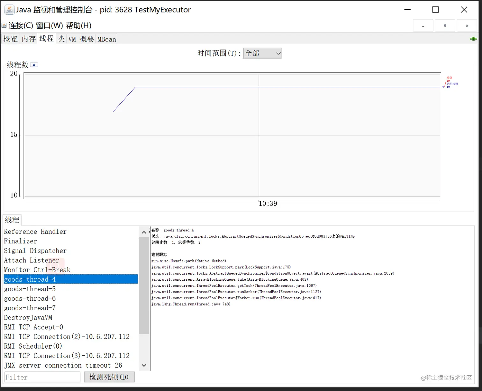This screenshot has width=482, height=391.
Task: Open the 时间范围 dropdown
Action: tap(262, 53)
